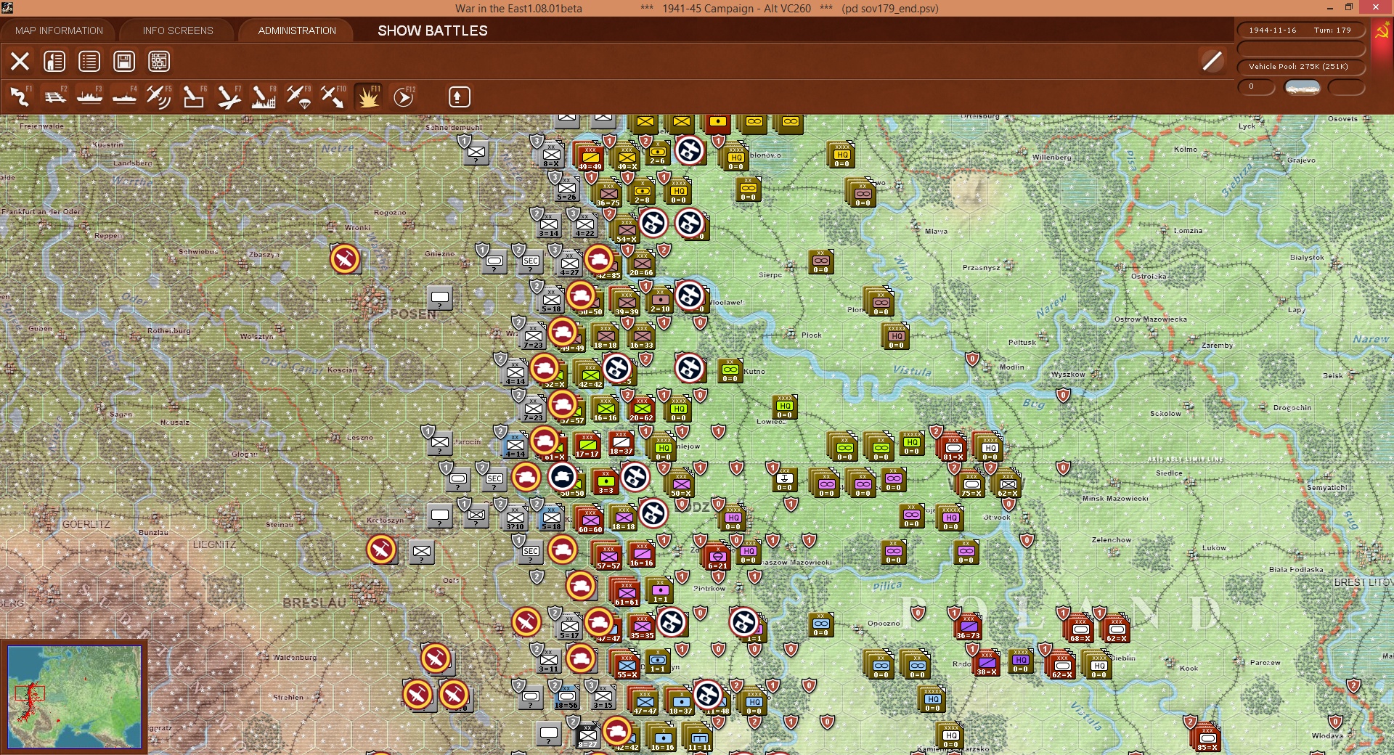Image resolution: width=1394 pixels, height=755 pixels.
Task: Click the Wyszkow town label
Action: [x=1068, y=375]
